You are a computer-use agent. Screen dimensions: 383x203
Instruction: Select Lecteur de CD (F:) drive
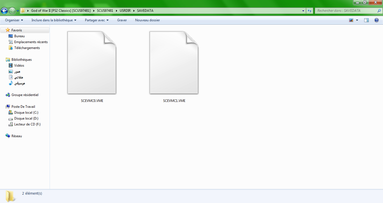pos(27,124)
